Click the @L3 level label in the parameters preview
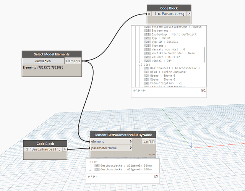The height and width of the screenshot is (191, 245). tap(135, 91)
